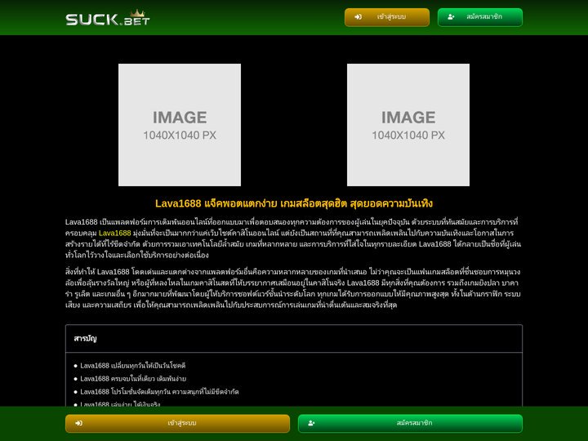Click the crown icon on the logo

pos(138,14)
